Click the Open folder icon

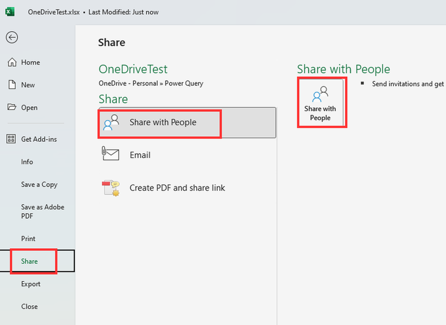coord(12,107)
